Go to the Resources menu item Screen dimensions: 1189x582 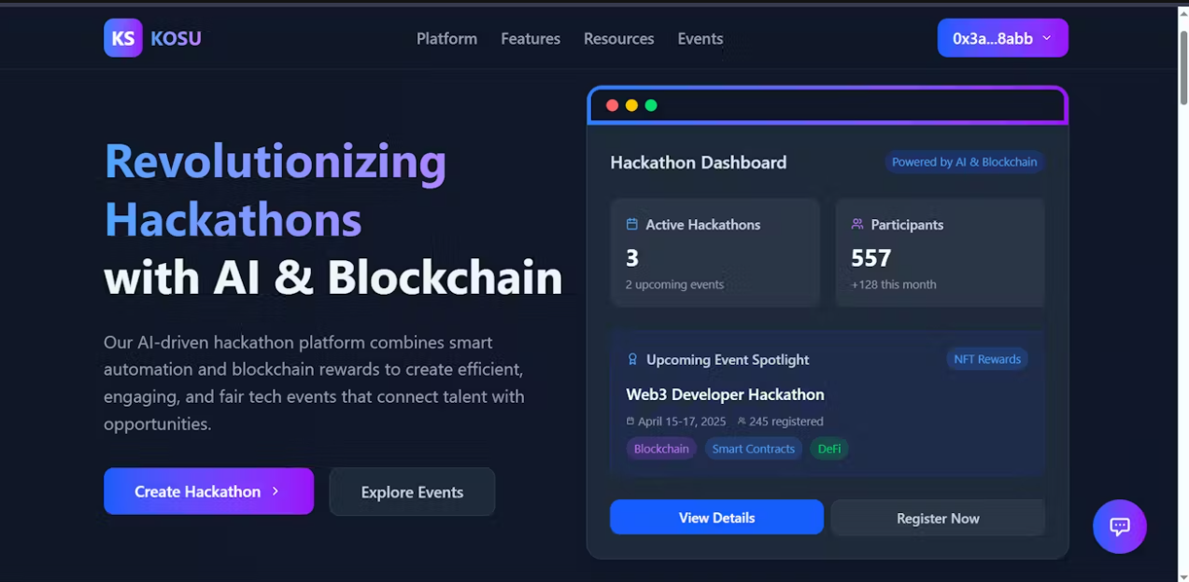point(618,38)
